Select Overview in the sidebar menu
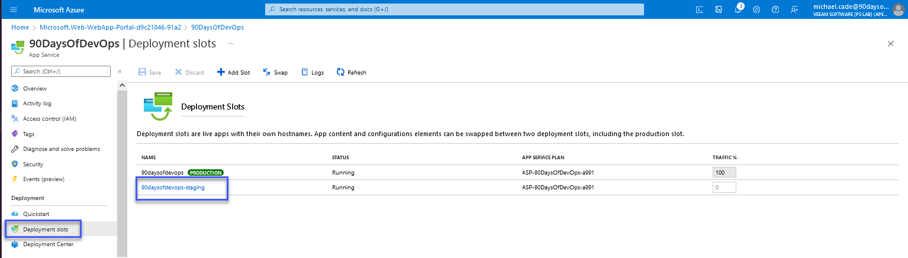The image size is (908, 258). (35, 88)
